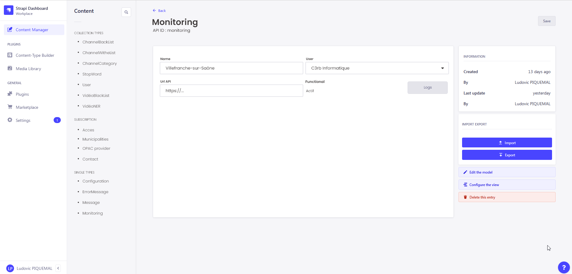Click the Strapi logo icon

coord(9,10)
